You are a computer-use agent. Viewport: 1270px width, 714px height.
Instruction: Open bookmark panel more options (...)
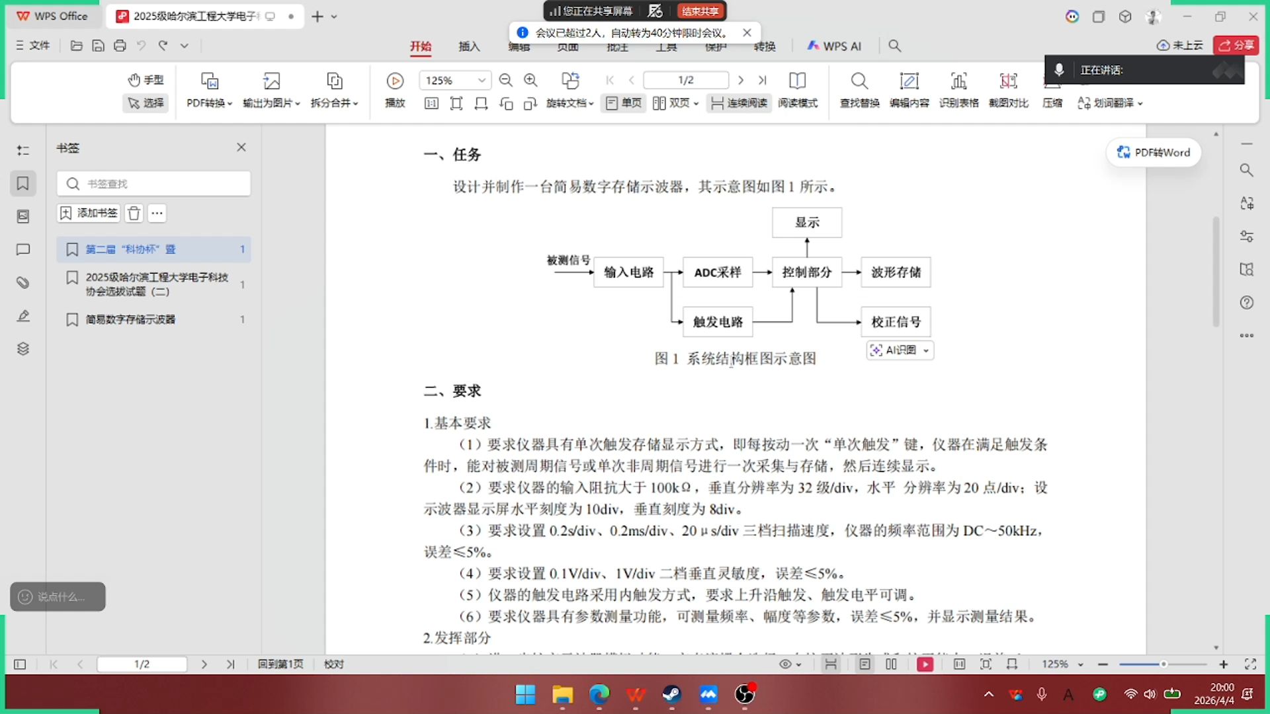coord(157,213)
